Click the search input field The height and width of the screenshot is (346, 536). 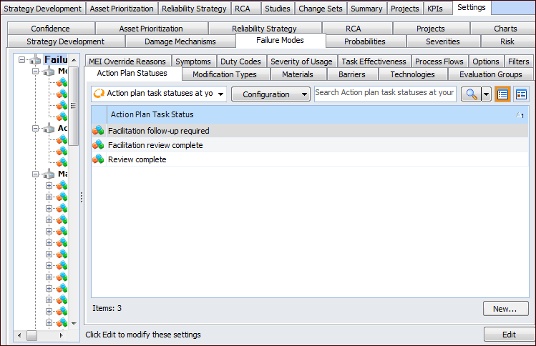(385, 94)
